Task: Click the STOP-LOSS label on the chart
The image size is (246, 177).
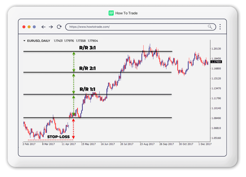Action: coord(58,137)
